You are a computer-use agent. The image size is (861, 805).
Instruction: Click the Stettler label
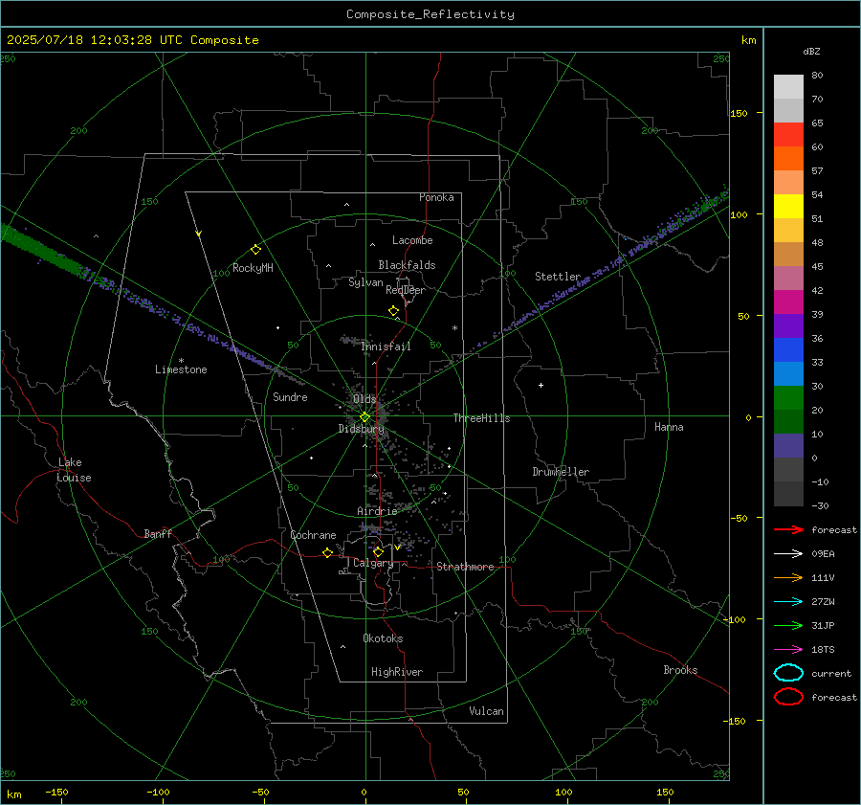[558, 277]
